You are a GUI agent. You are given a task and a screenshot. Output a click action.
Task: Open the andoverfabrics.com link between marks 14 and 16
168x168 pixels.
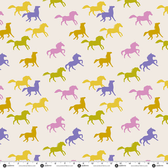(x=139, y=166)
